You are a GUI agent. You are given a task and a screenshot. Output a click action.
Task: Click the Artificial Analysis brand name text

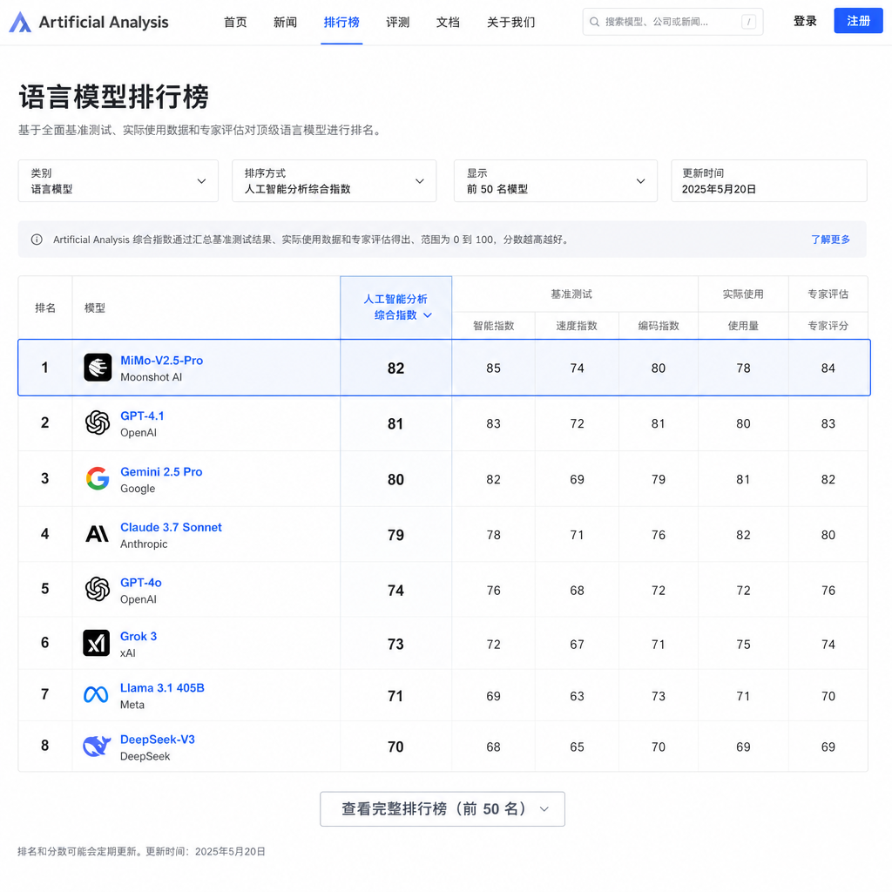tap(104, 22)
